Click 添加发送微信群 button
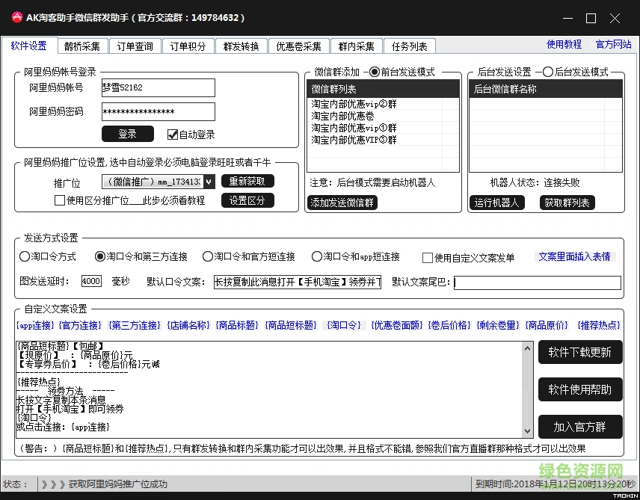640x500 pixels. tap(342, 202)
